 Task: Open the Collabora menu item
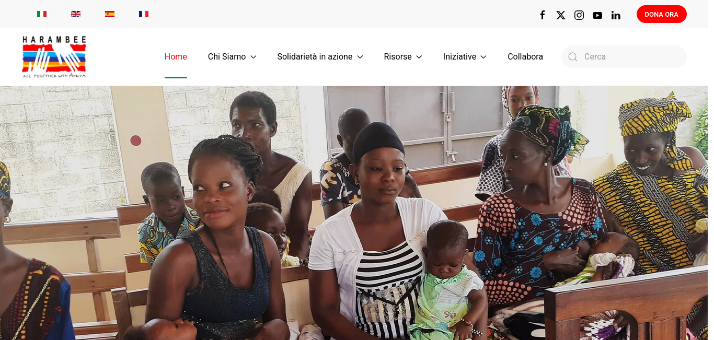coord(525,57)
